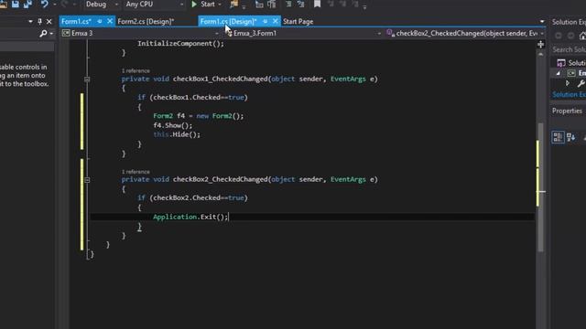
Task: Click the Categorized view icon in Properties
Action: click(558, 137)
